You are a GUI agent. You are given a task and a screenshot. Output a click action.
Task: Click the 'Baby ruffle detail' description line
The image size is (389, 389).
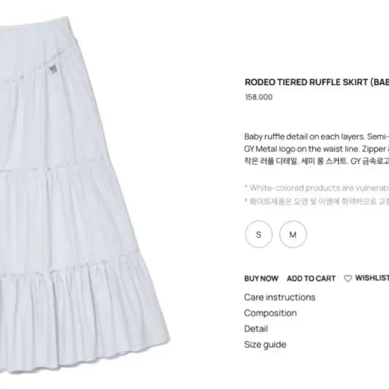(x=316, y=136)
